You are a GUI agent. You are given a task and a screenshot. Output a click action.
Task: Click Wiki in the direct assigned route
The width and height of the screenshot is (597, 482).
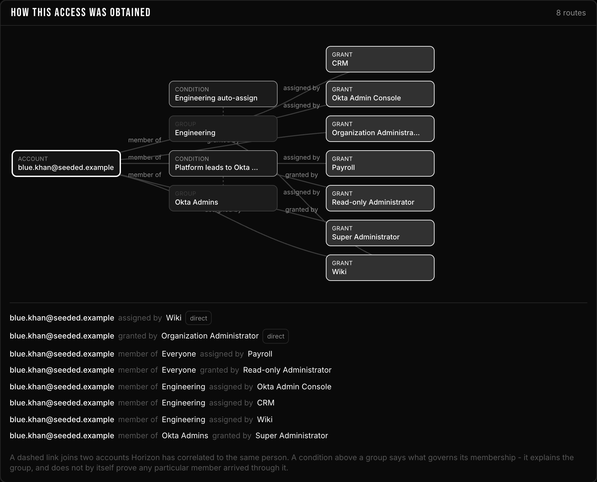point(174,318)
